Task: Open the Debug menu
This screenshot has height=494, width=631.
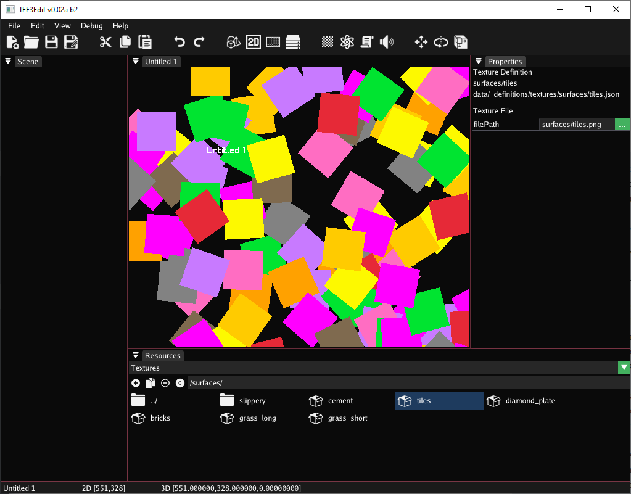Action: coord(91,26)
